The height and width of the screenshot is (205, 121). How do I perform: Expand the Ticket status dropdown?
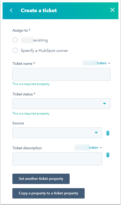coord(61,104)
